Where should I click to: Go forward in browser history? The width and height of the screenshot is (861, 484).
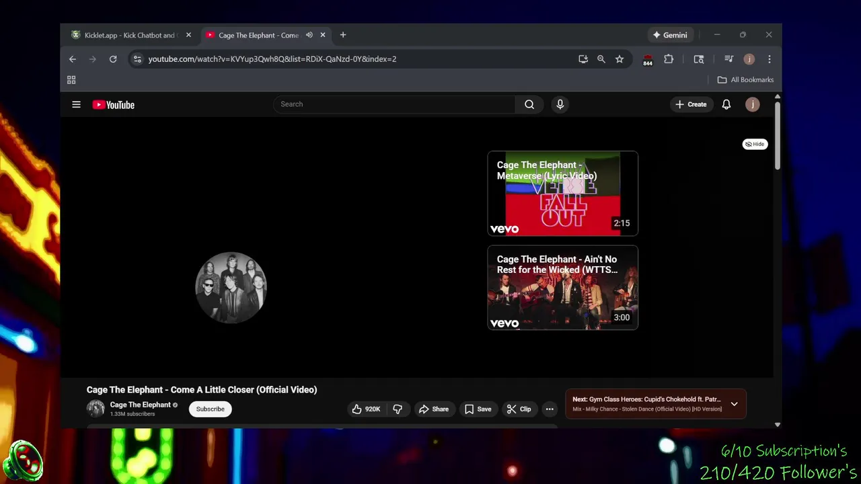[93, 59]
